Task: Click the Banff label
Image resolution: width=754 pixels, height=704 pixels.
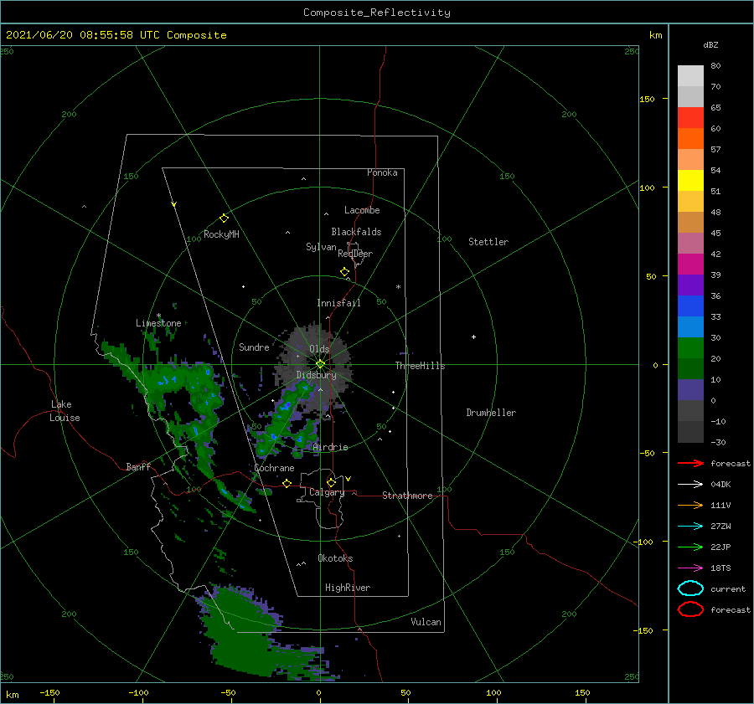Action: [138, 466]
